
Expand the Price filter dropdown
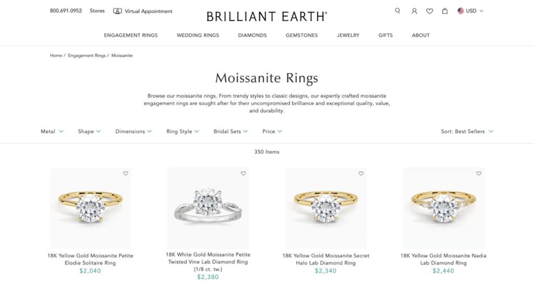(272, 131)
